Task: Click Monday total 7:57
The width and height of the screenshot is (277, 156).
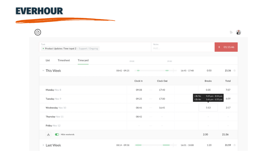Action: 228,90
